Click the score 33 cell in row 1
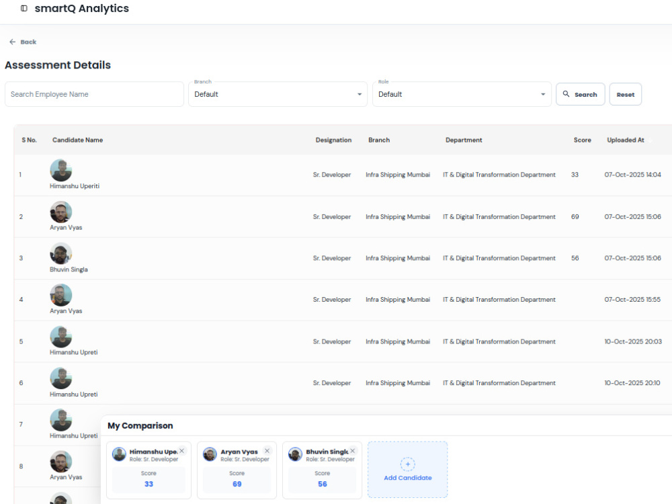Screen dimensions: 672x504 click(575, 175)
